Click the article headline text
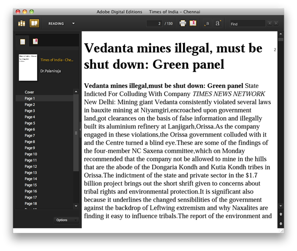The width and height of the screenshot is (297, 251). click(173, 56)
